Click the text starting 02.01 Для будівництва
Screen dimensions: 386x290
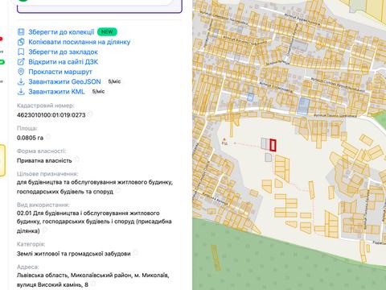pos(94,222)
